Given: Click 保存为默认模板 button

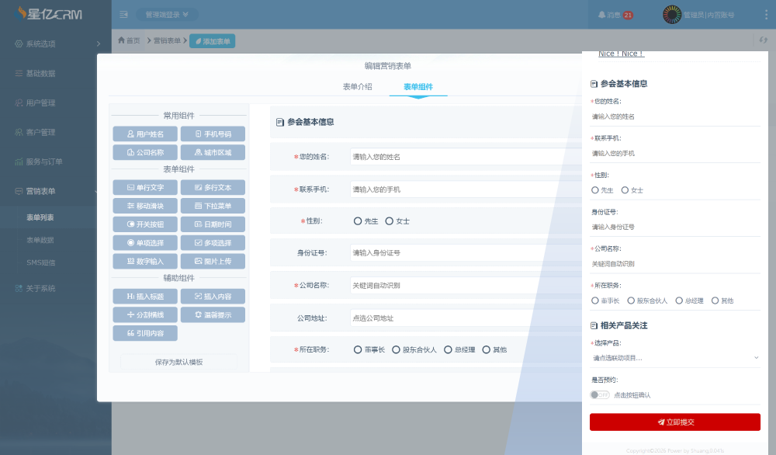Looking at the screenshot, I should (x=178, y=360).
